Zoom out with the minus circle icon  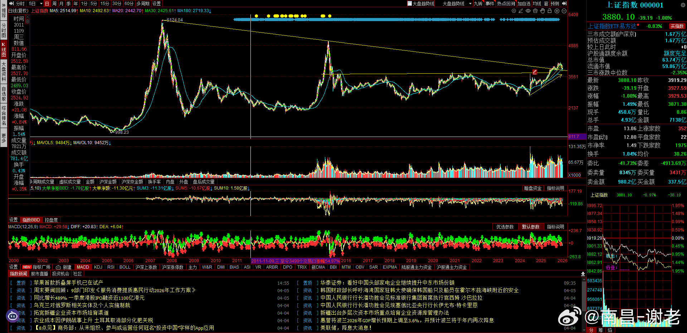click(x=564, y=11)
